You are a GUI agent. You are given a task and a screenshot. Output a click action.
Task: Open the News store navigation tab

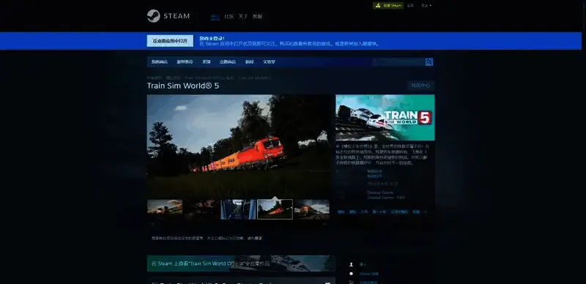coord(249,62)
